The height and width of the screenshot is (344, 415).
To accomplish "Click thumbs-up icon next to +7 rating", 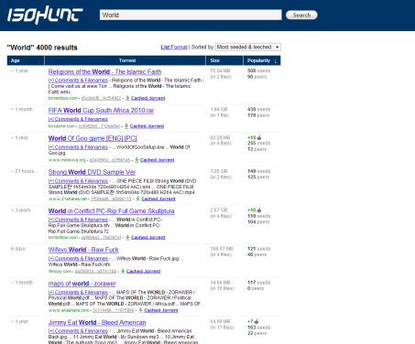I will 257,321.
